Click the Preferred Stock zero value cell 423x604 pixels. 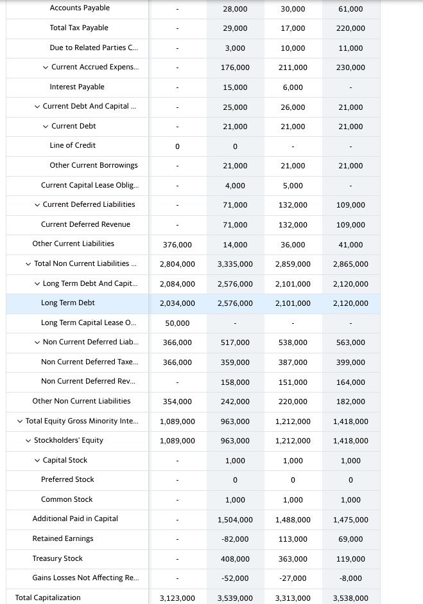coord(235,480)
